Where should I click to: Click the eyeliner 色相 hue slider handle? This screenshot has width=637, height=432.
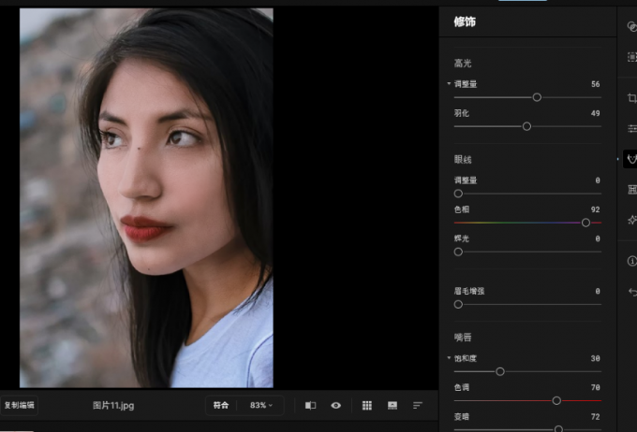point(585,223)
